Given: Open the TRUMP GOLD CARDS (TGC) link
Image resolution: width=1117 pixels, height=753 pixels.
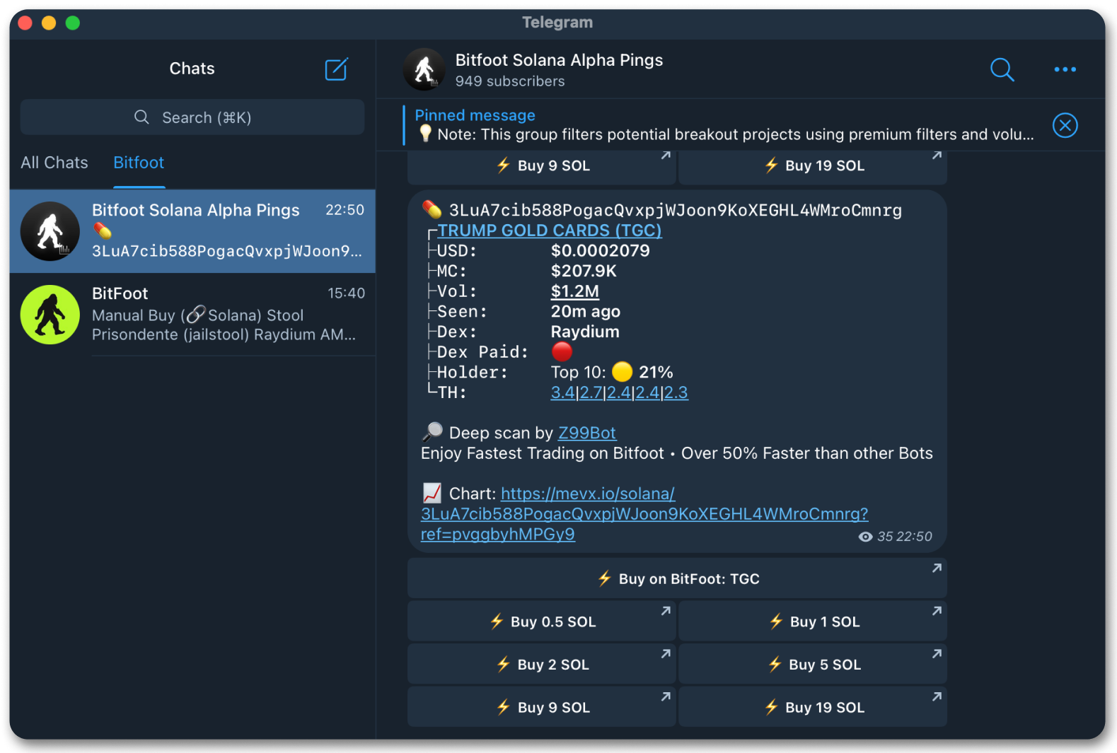Looking at the screenshot, I should click(x=549, y=230).
